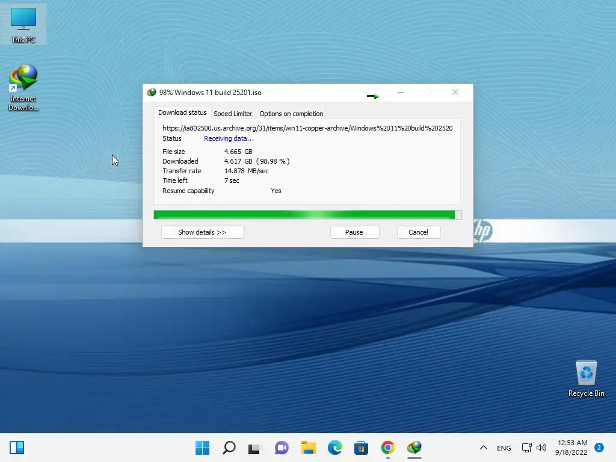The image size is (616, 462).
Task: Open the notifications badge showing 2
Action: pos(599,448)
